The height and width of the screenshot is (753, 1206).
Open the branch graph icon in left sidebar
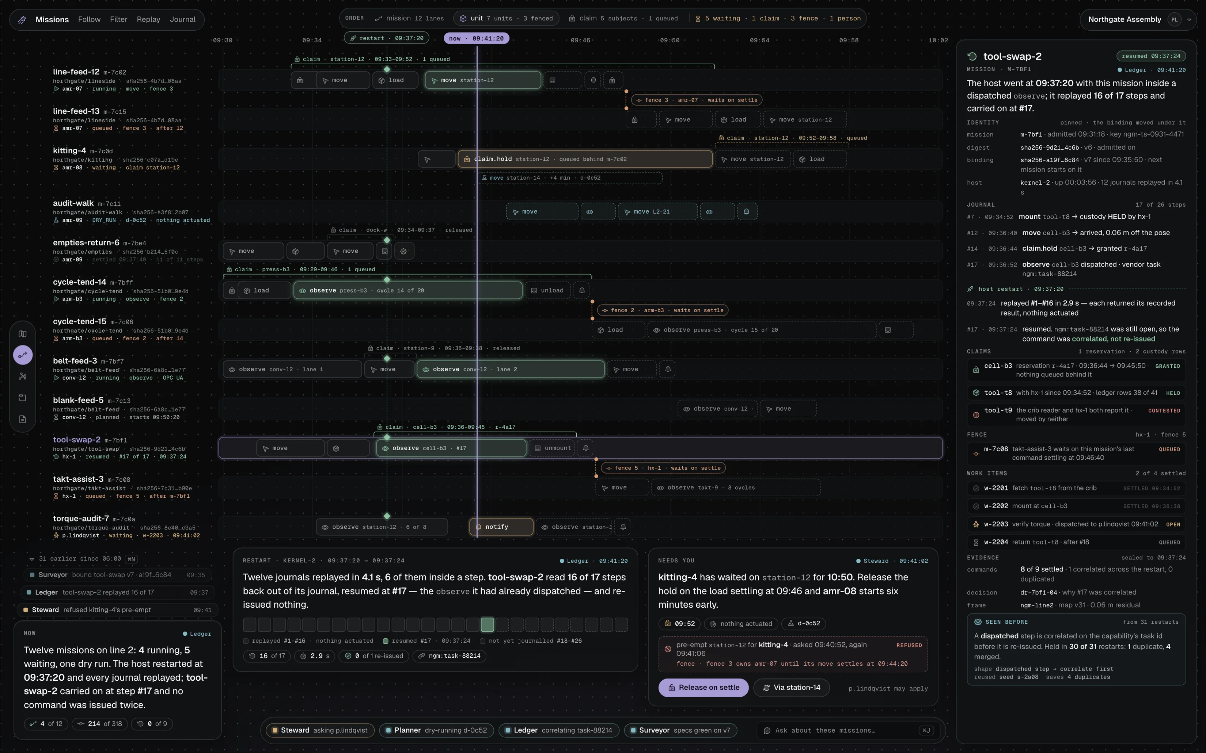(22, 376)
